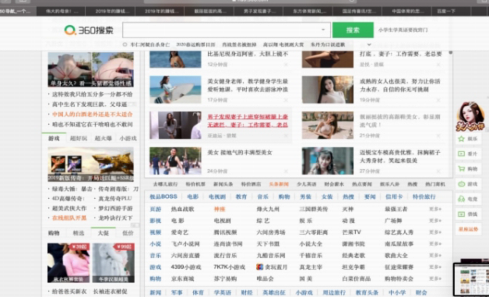Dismiss the 迈锐宝车模 news item
The image size is (489, 297).
(438, 171)
